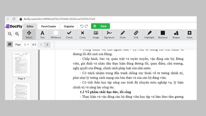Open the Page 1 thumbnail
206x116 pixels.
pos(22,64)
